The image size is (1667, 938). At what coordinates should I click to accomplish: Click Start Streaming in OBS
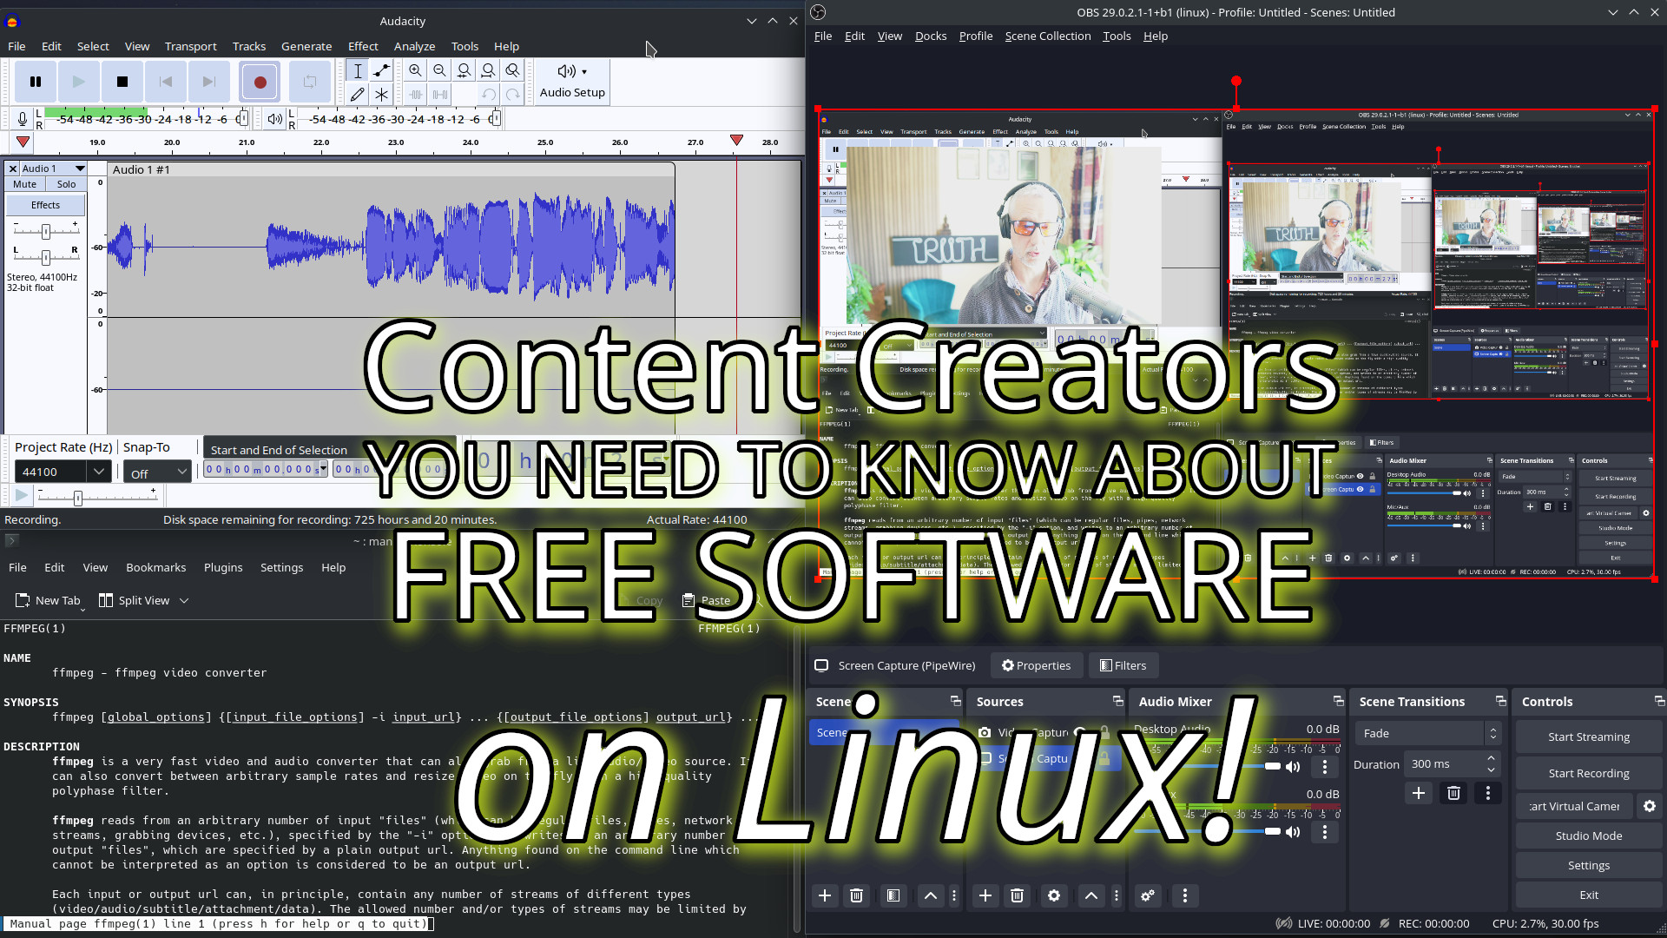1589,737
